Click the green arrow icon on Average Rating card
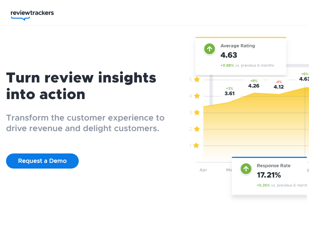 tap(209, 49)
